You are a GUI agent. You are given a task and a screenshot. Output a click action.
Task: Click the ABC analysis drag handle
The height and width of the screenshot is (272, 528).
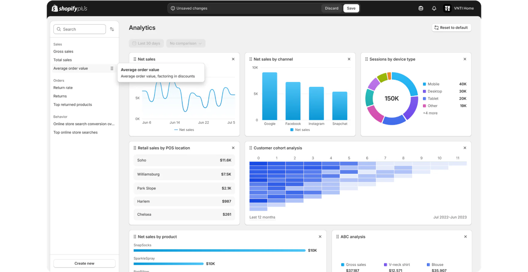[x=338, y=237]
